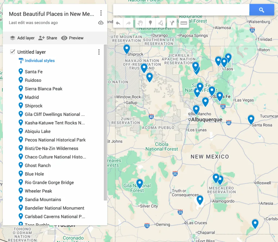278x242 pixels.
Task: Select the draw a line tool
Action: click(161, 23)
